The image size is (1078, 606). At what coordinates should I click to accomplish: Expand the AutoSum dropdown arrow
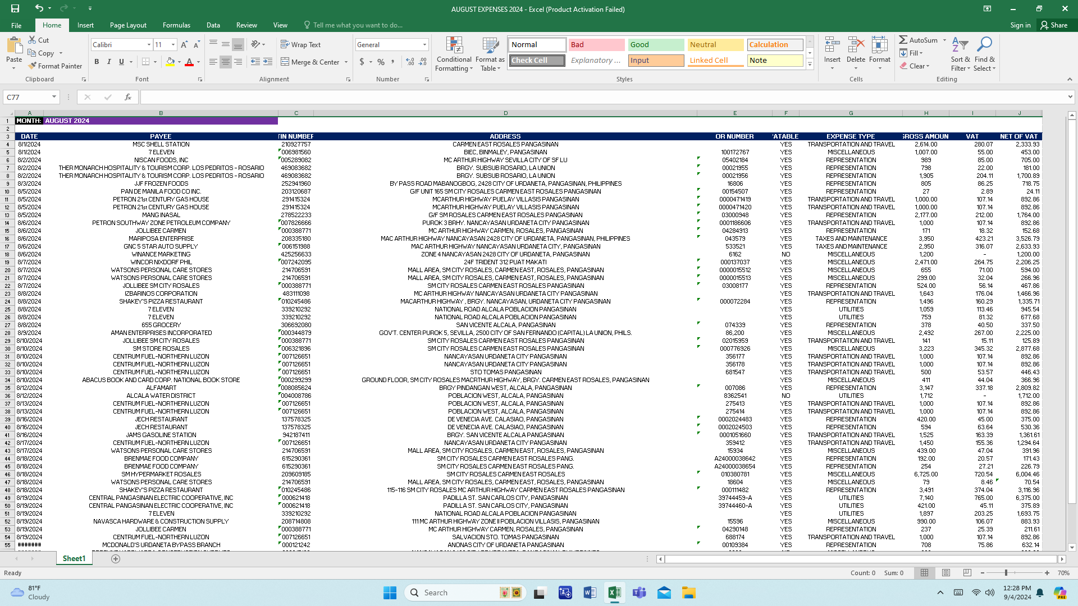click(x=944, y=40)
